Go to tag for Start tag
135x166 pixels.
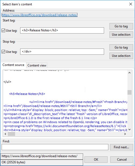click(121, 26)
